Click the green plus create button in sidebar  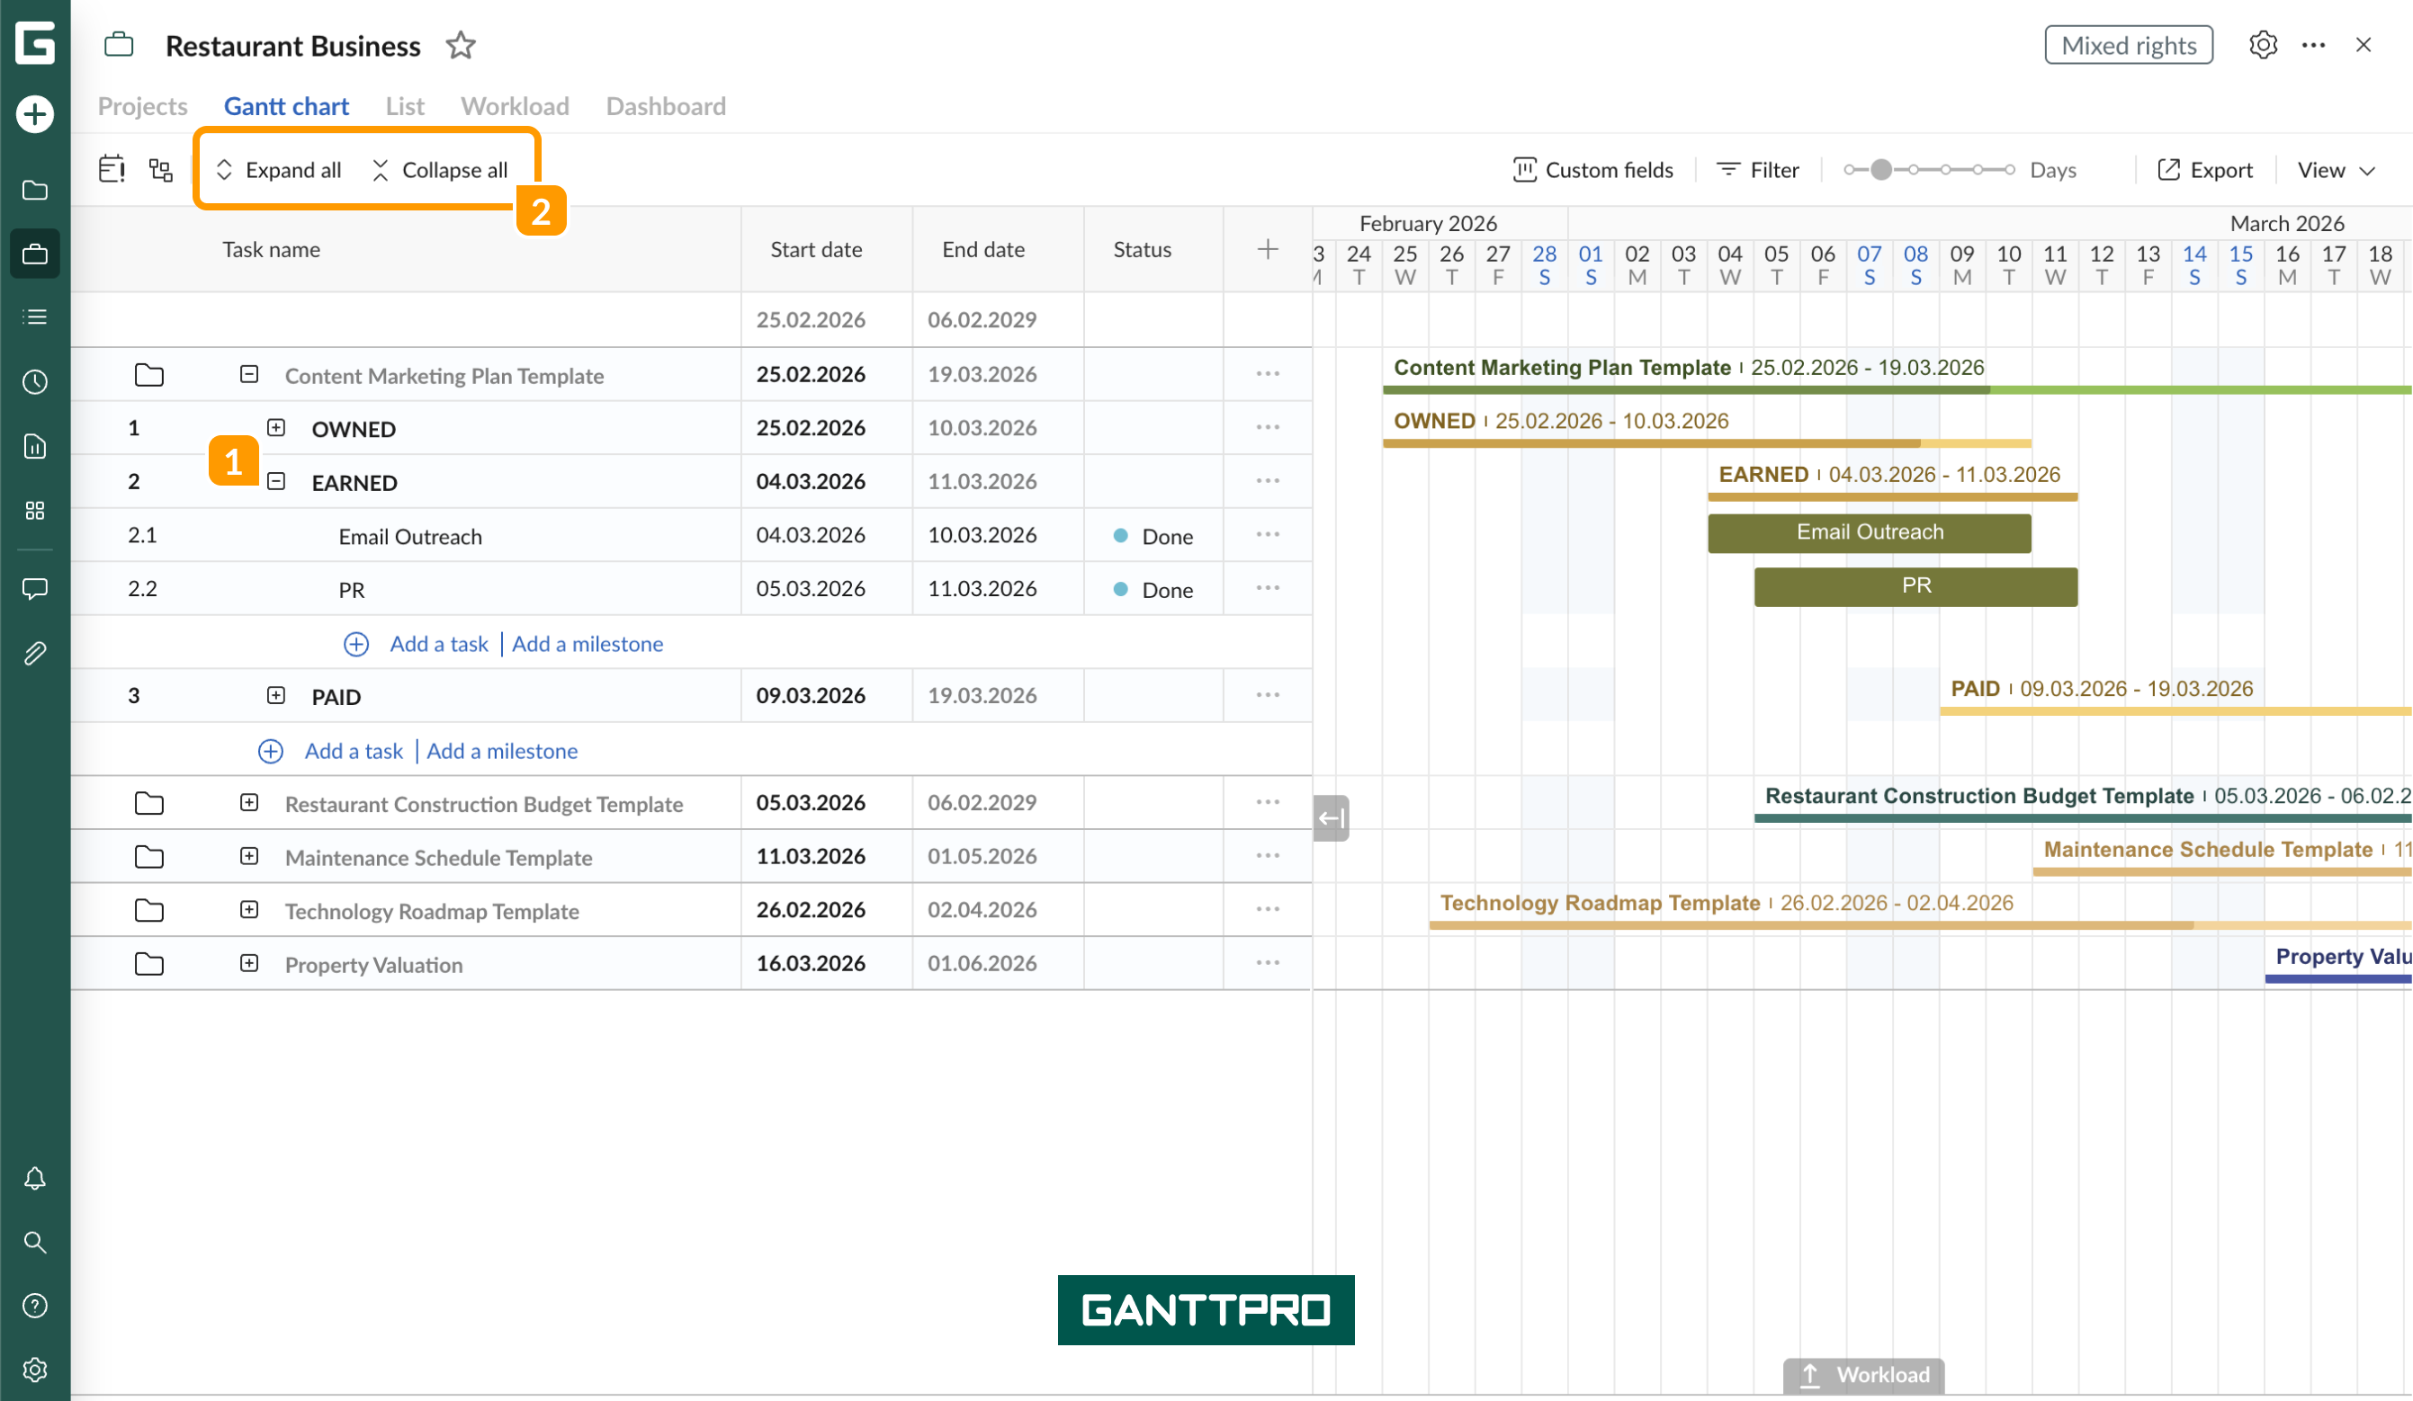[x=34, y=114]
